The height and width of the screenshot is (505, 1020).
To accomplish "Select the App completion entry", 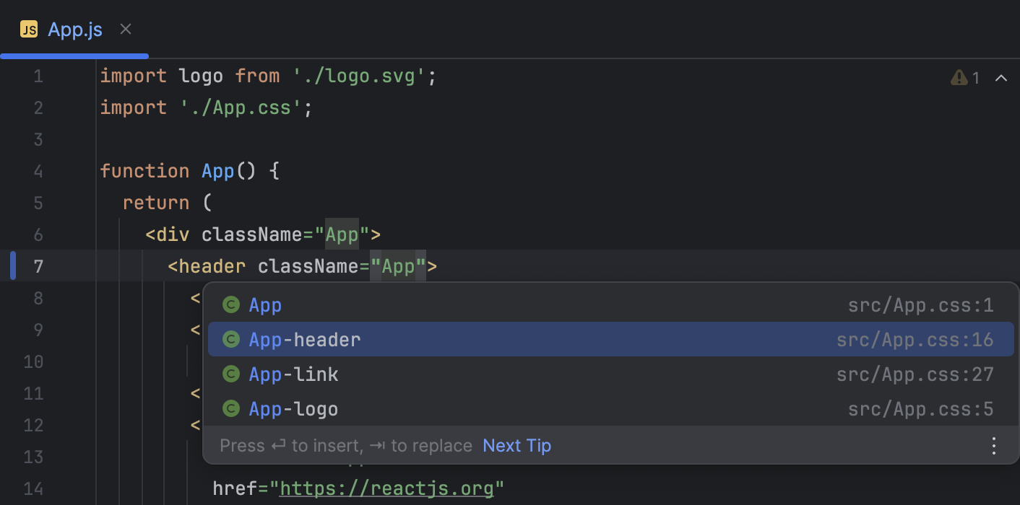I will (x=265, y=304).
